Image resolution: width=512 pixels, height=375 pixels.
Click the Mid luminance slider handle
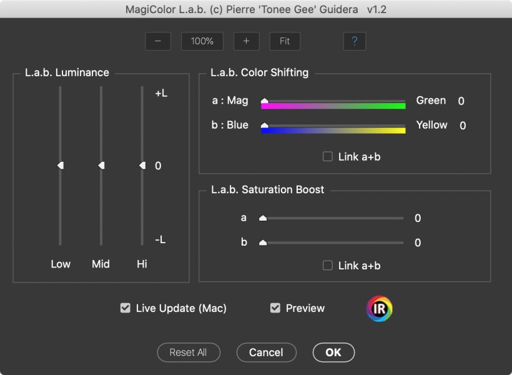[x=101, y=166]
